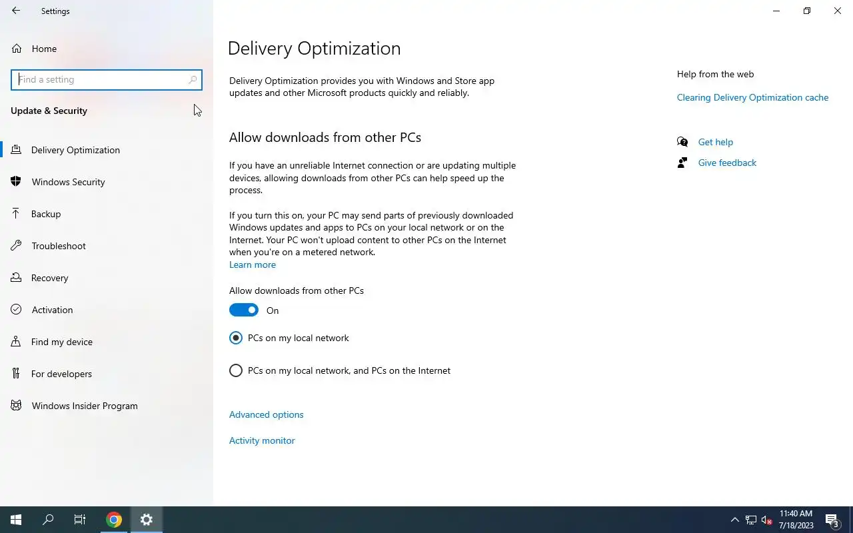
Task: Click the Delivery Optimization sidebar icon
Action: click(x=17, y=150)
